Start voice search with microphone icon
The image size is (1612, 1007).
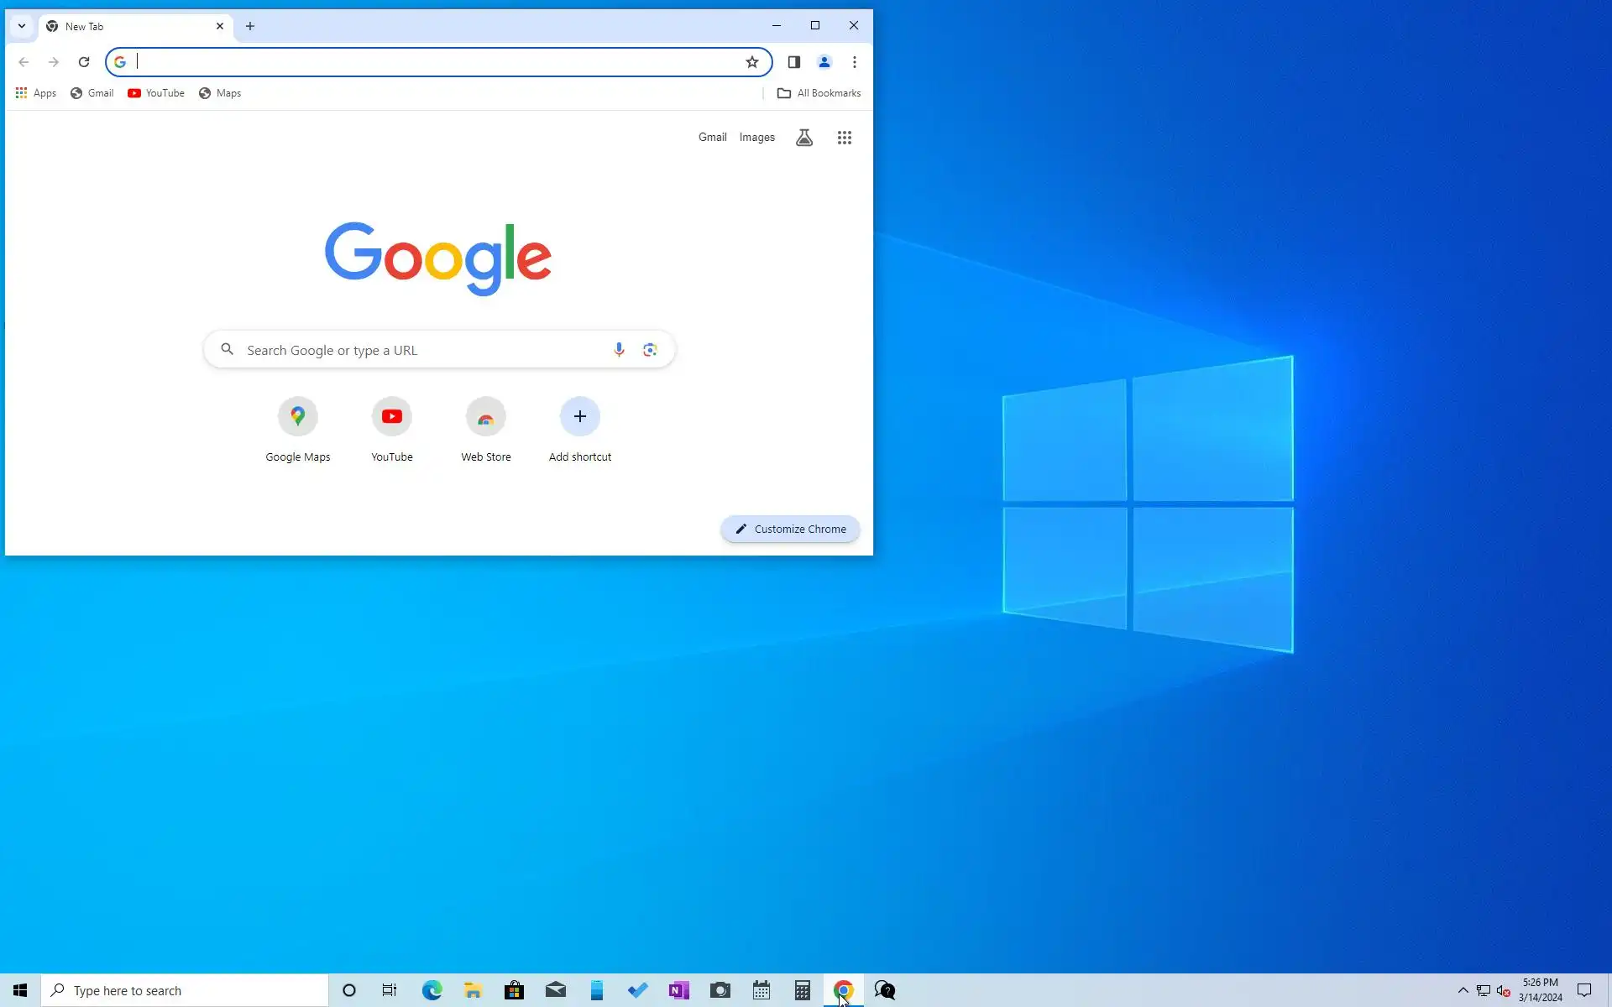tap(619, 350)
